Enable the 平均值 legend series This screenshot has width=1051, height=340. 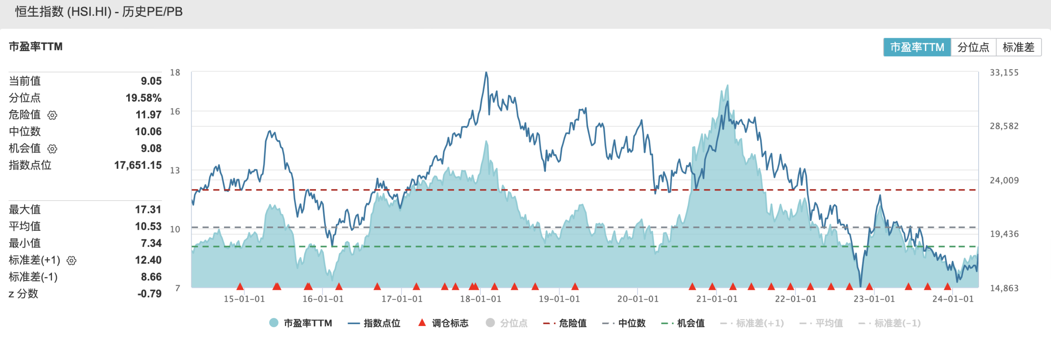tap(829, 323)
